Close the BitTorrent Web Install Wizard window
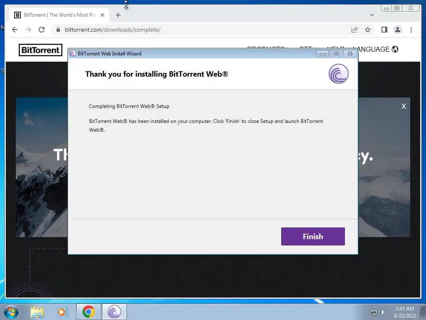The image size is (426, 320). [350, 54]
